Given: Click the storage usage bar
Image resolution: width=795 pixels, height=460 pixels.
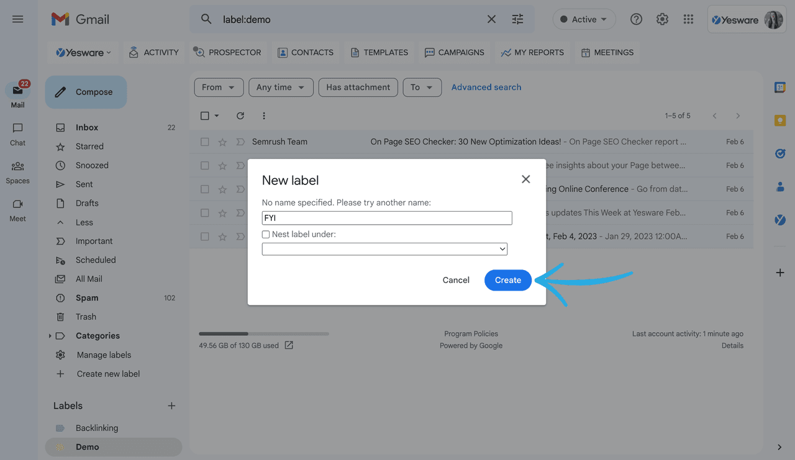Looking at the screenshot, I should point(264,333).
